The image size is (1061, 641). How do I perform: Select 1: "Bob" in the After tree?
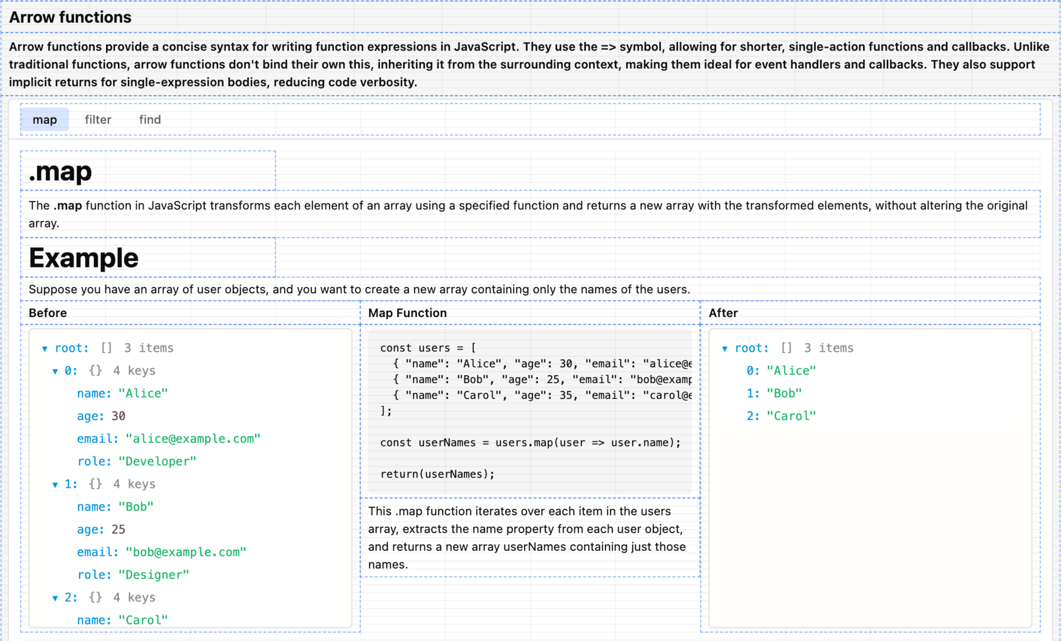pos(774,393)
